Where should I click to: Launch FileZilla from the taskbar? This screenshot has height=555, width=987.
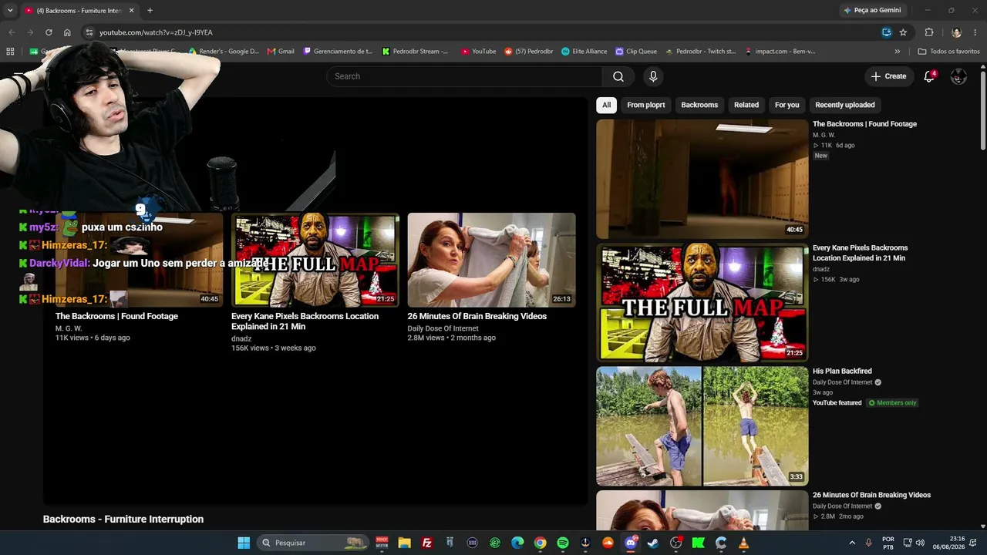[x=427, y=543]
